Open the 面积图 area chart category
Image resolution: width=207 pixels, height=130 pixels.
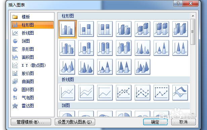[x=33, y=57]
